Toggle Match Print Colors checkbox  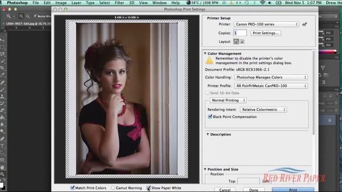click(x=73, y=188)
